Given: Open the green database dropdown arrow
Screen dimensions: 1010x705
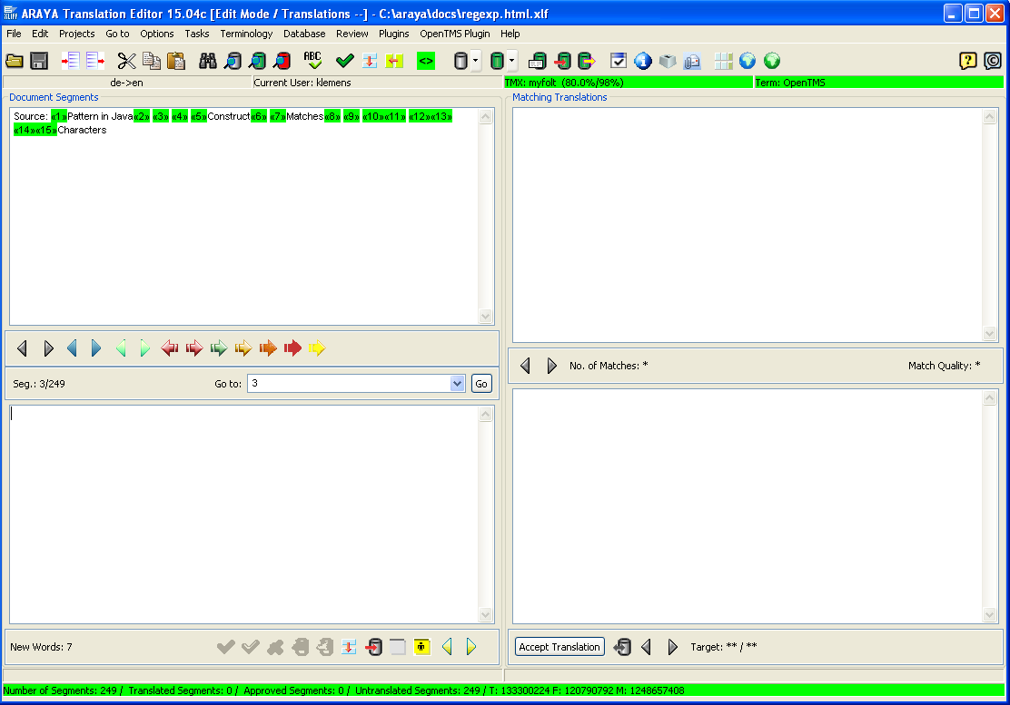Looking at the screenshot, I should [x=512, y=61].
